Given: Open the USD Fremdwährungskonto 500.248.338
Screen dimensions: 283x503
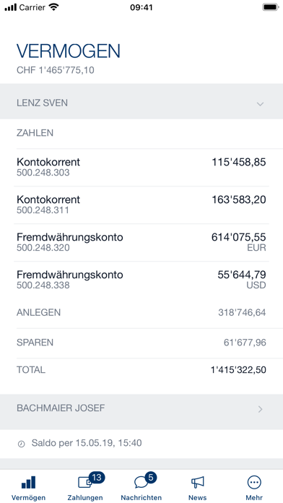Looking at the screenshot, I should tap(141, 280).
